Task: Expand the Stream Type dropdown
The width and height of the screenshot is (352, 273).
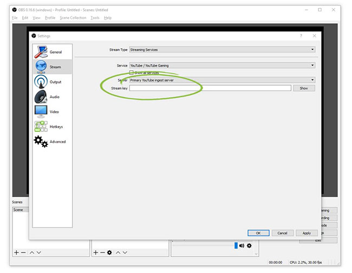Action: [x=222, y=50]
